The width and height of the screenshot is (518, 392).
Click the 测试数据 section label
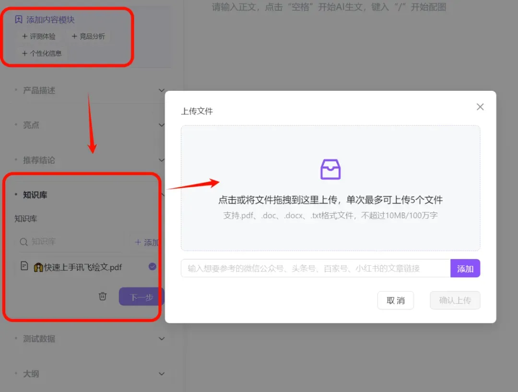pyautogui.click(x=39, y=339)
